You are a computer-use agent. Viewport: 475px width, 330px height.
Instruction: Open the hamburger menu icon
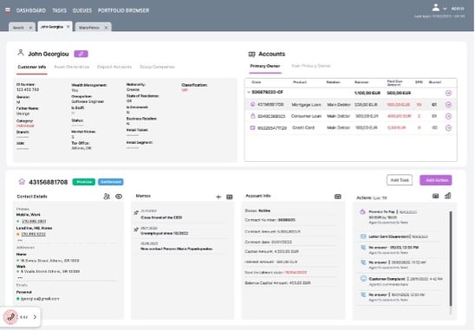coord(8,10)
